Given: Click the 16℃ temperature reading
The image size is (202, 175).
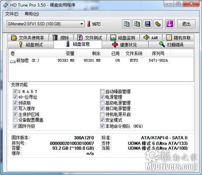Looking at the screenshot, I should click(x=96, y=24).
